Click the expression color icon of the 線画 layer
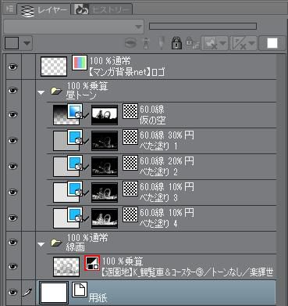The width and height of the screenshot is (288, 306). [x=92, y=263]
